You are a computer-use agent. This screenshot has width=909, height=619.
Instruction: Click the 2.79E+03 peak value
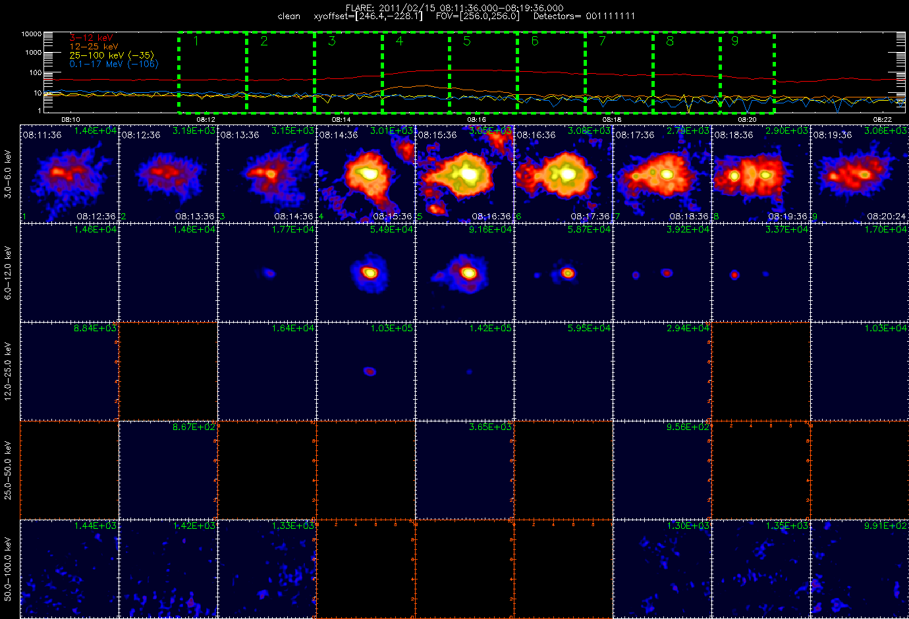(688, 130)
